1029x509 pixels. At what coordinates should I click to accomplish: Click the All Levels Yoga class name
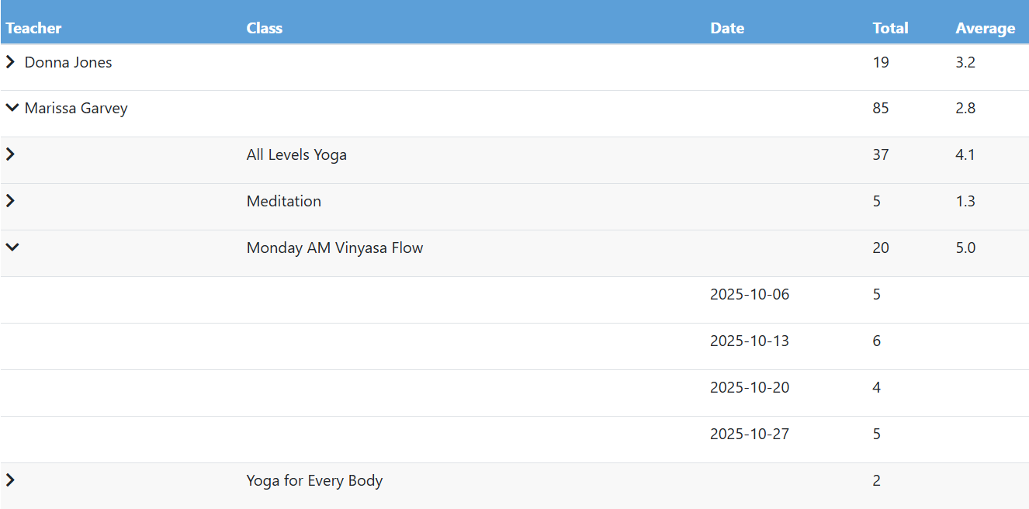click(296, 154)
